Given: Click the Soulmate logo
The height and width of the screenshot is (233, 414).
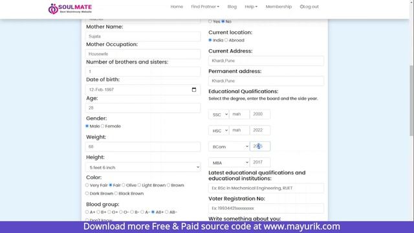Looking at the screenshot, I should [x=70, y=8].
